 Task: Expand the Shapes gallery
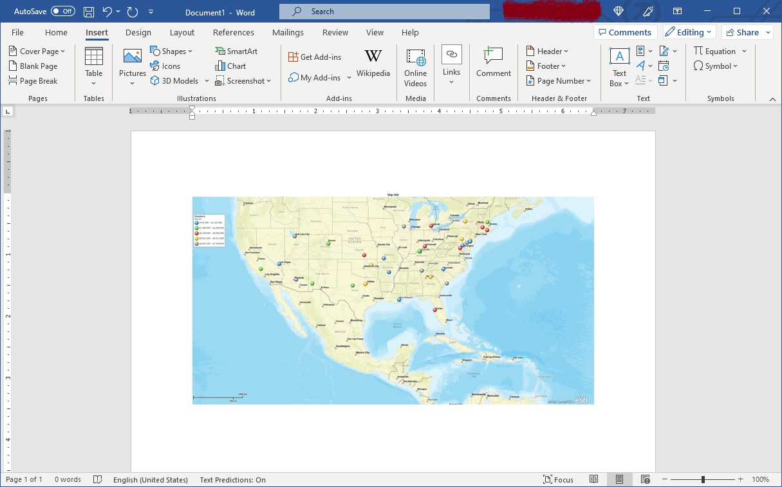pyautogui.click(x=171, y=51)
